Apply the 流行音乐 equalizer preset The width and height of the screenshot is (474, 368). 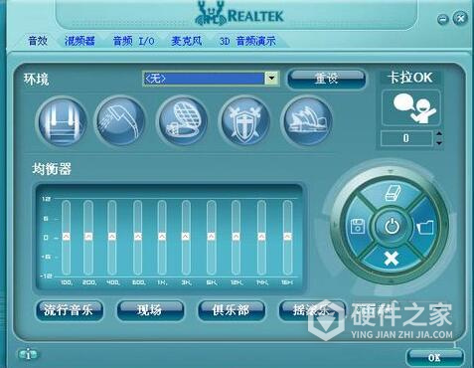69,310
